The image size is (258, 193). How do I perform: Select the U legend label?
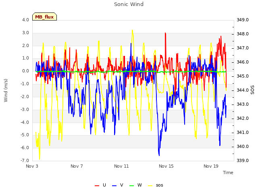click(x=104, y=185)
